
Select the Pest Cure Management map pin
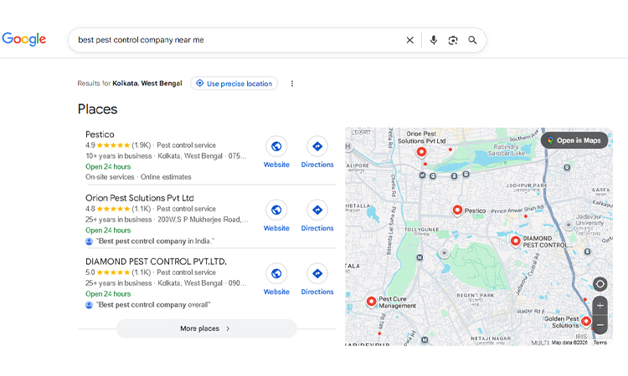[x=371, y=301]
